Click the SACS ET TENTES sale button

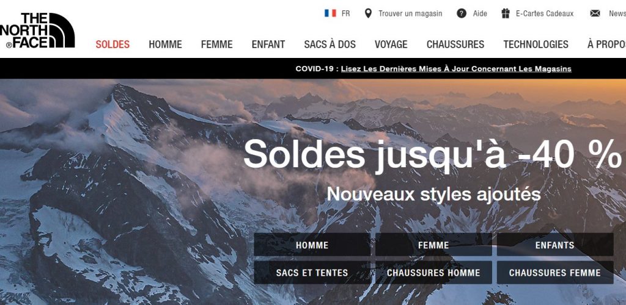(312, 273)
